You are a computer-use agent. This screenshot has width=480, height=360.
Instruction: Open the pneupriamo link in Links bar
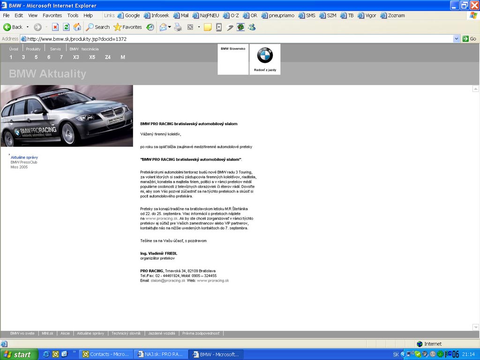pos(278,15)
